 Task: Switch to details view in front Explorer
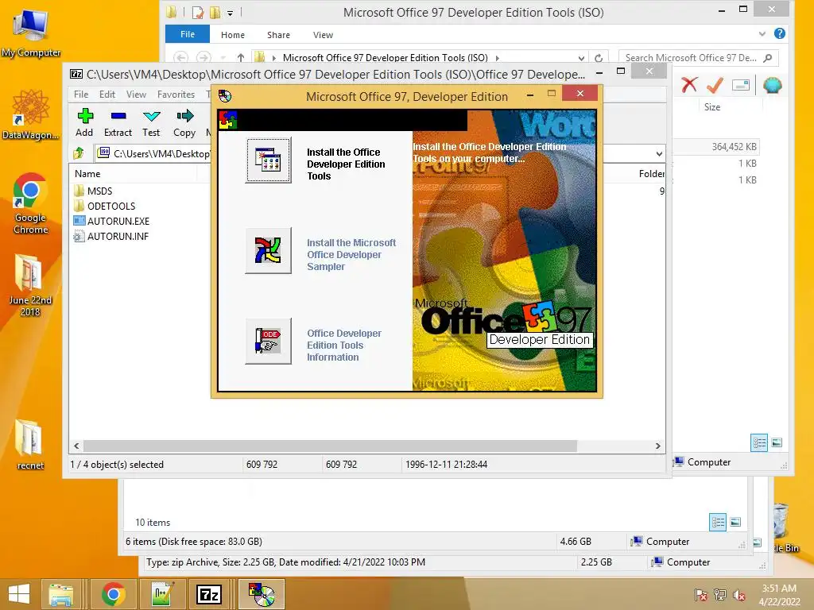pyautogui.click(x=759, y=442)
